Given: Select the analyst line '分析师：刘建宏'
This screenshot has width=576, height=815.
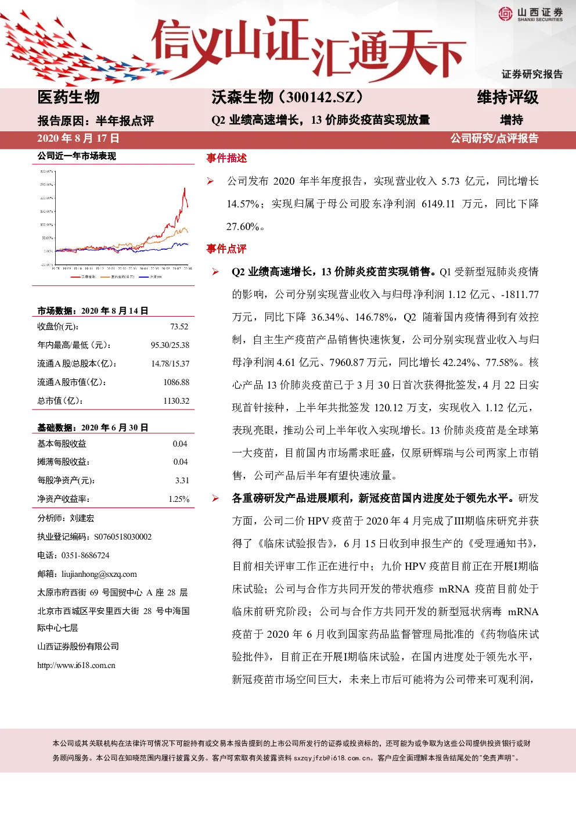Looking at the screenshot, I should [66, 518].
